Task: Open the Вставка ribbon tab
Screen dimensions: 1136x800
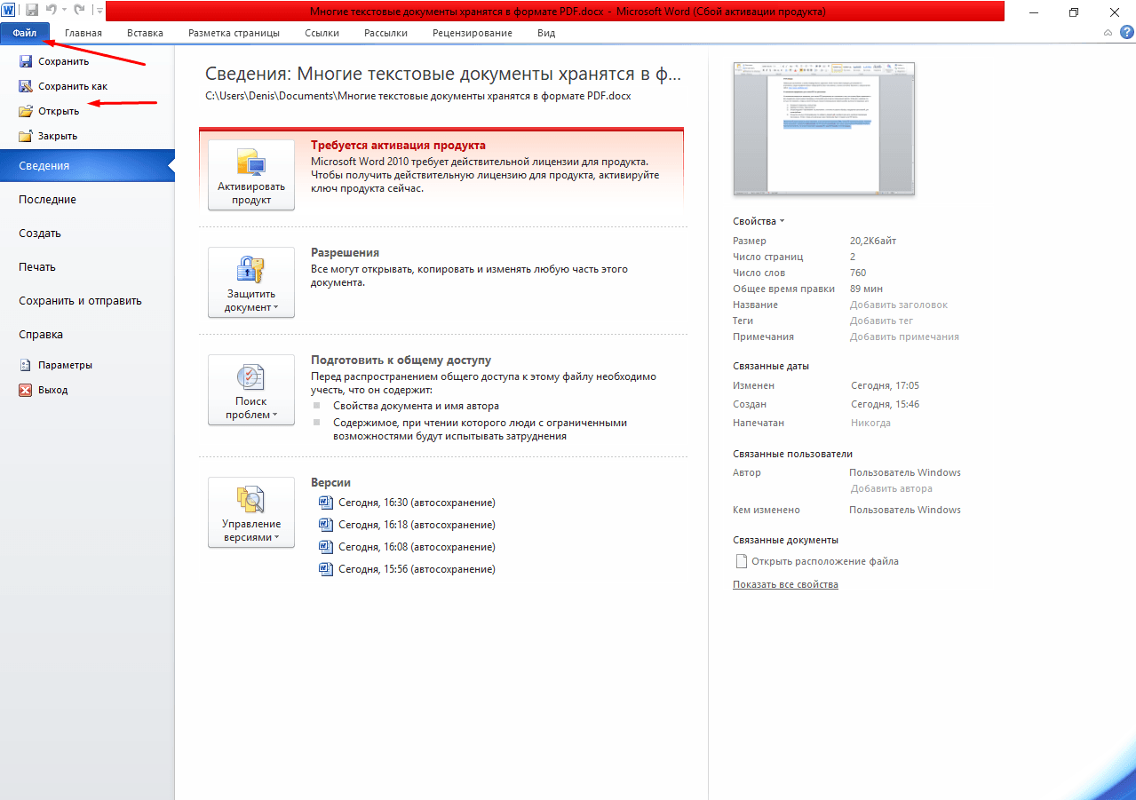Action: click(145, 33)
